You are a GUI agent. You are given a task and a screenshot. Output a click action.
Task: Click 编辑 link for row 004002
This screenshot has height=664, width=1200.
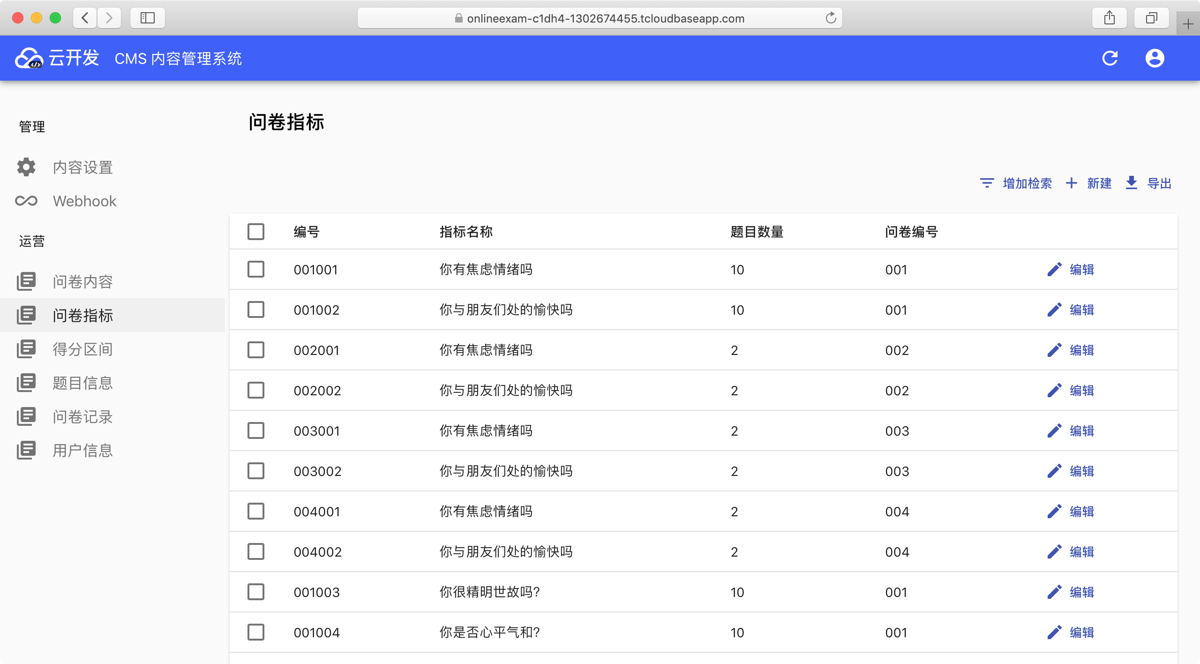1081,552
